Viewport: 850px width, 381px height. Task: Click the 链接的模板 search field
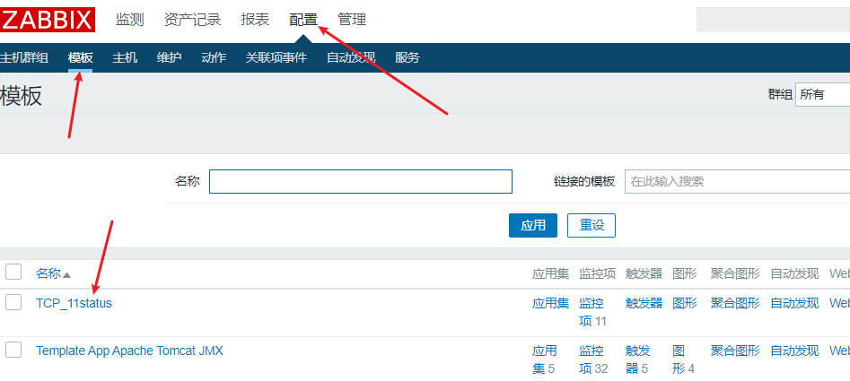pyautogui.click(x=736, y=181)
